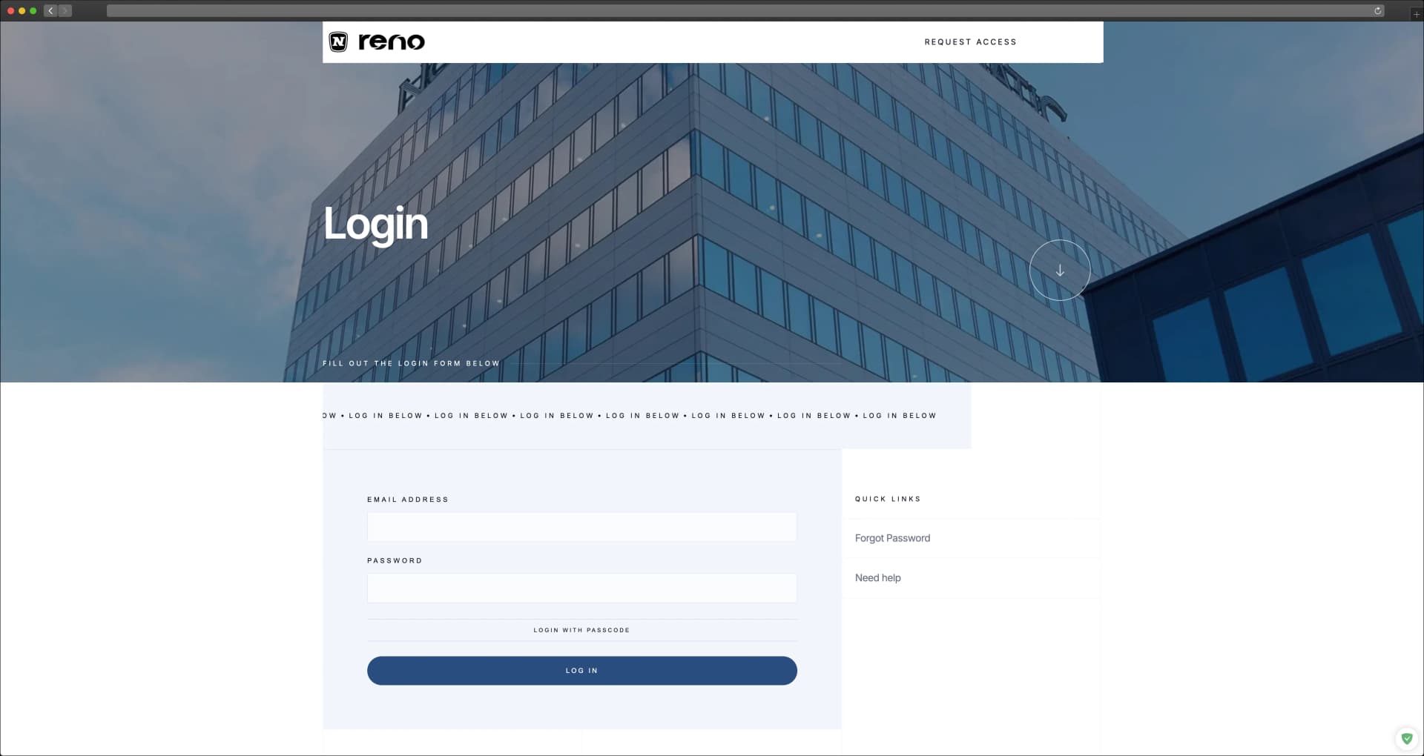The width and height of the screenshot is (1424, 756).
Task: Click the Quick Links heading
Action: click(888, 499)
